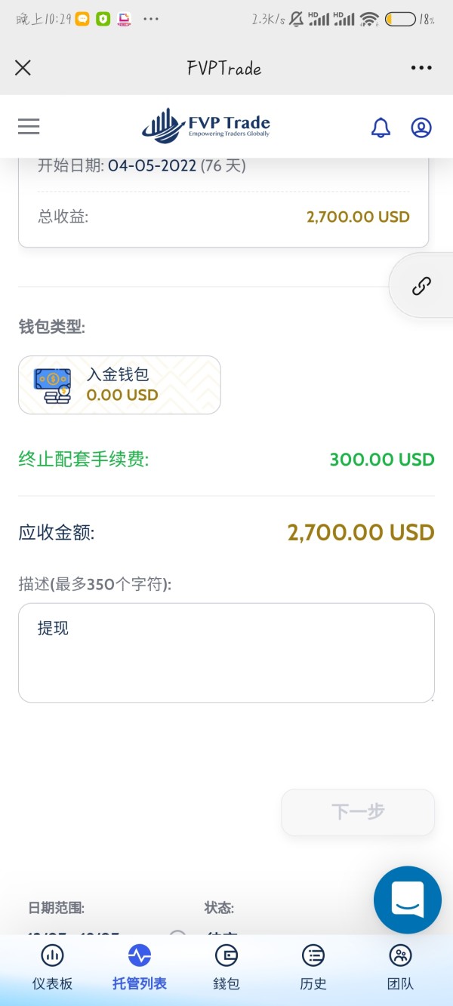Image resolution: width=453 pixels, height=1006 pixels.
Task: Select the 入金钱包 wallet type card
Action: click(119, 385)
